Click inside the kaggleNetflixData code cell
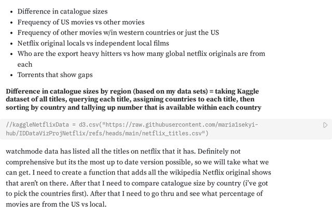 point(156,129)
